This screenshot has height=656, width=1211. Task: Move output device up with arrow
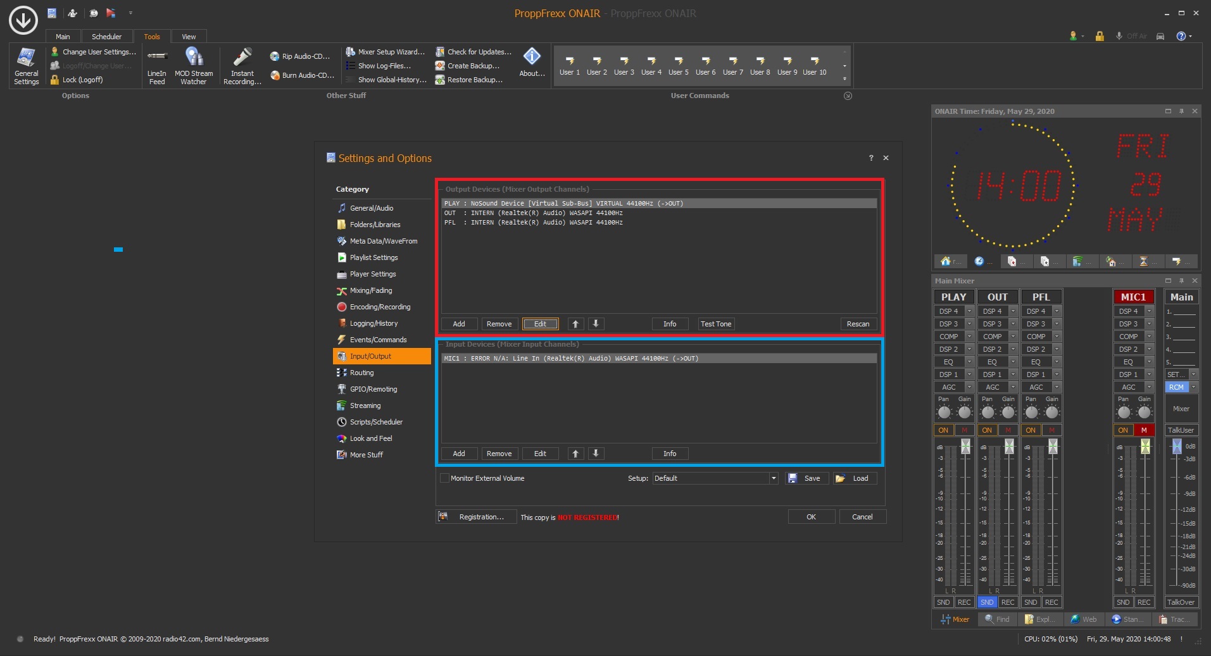[x=575, y=324]
